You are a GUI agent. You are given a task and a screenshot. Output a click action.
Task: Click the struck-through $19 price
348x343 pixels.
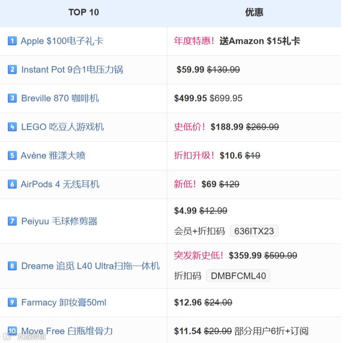pos(252,155)
